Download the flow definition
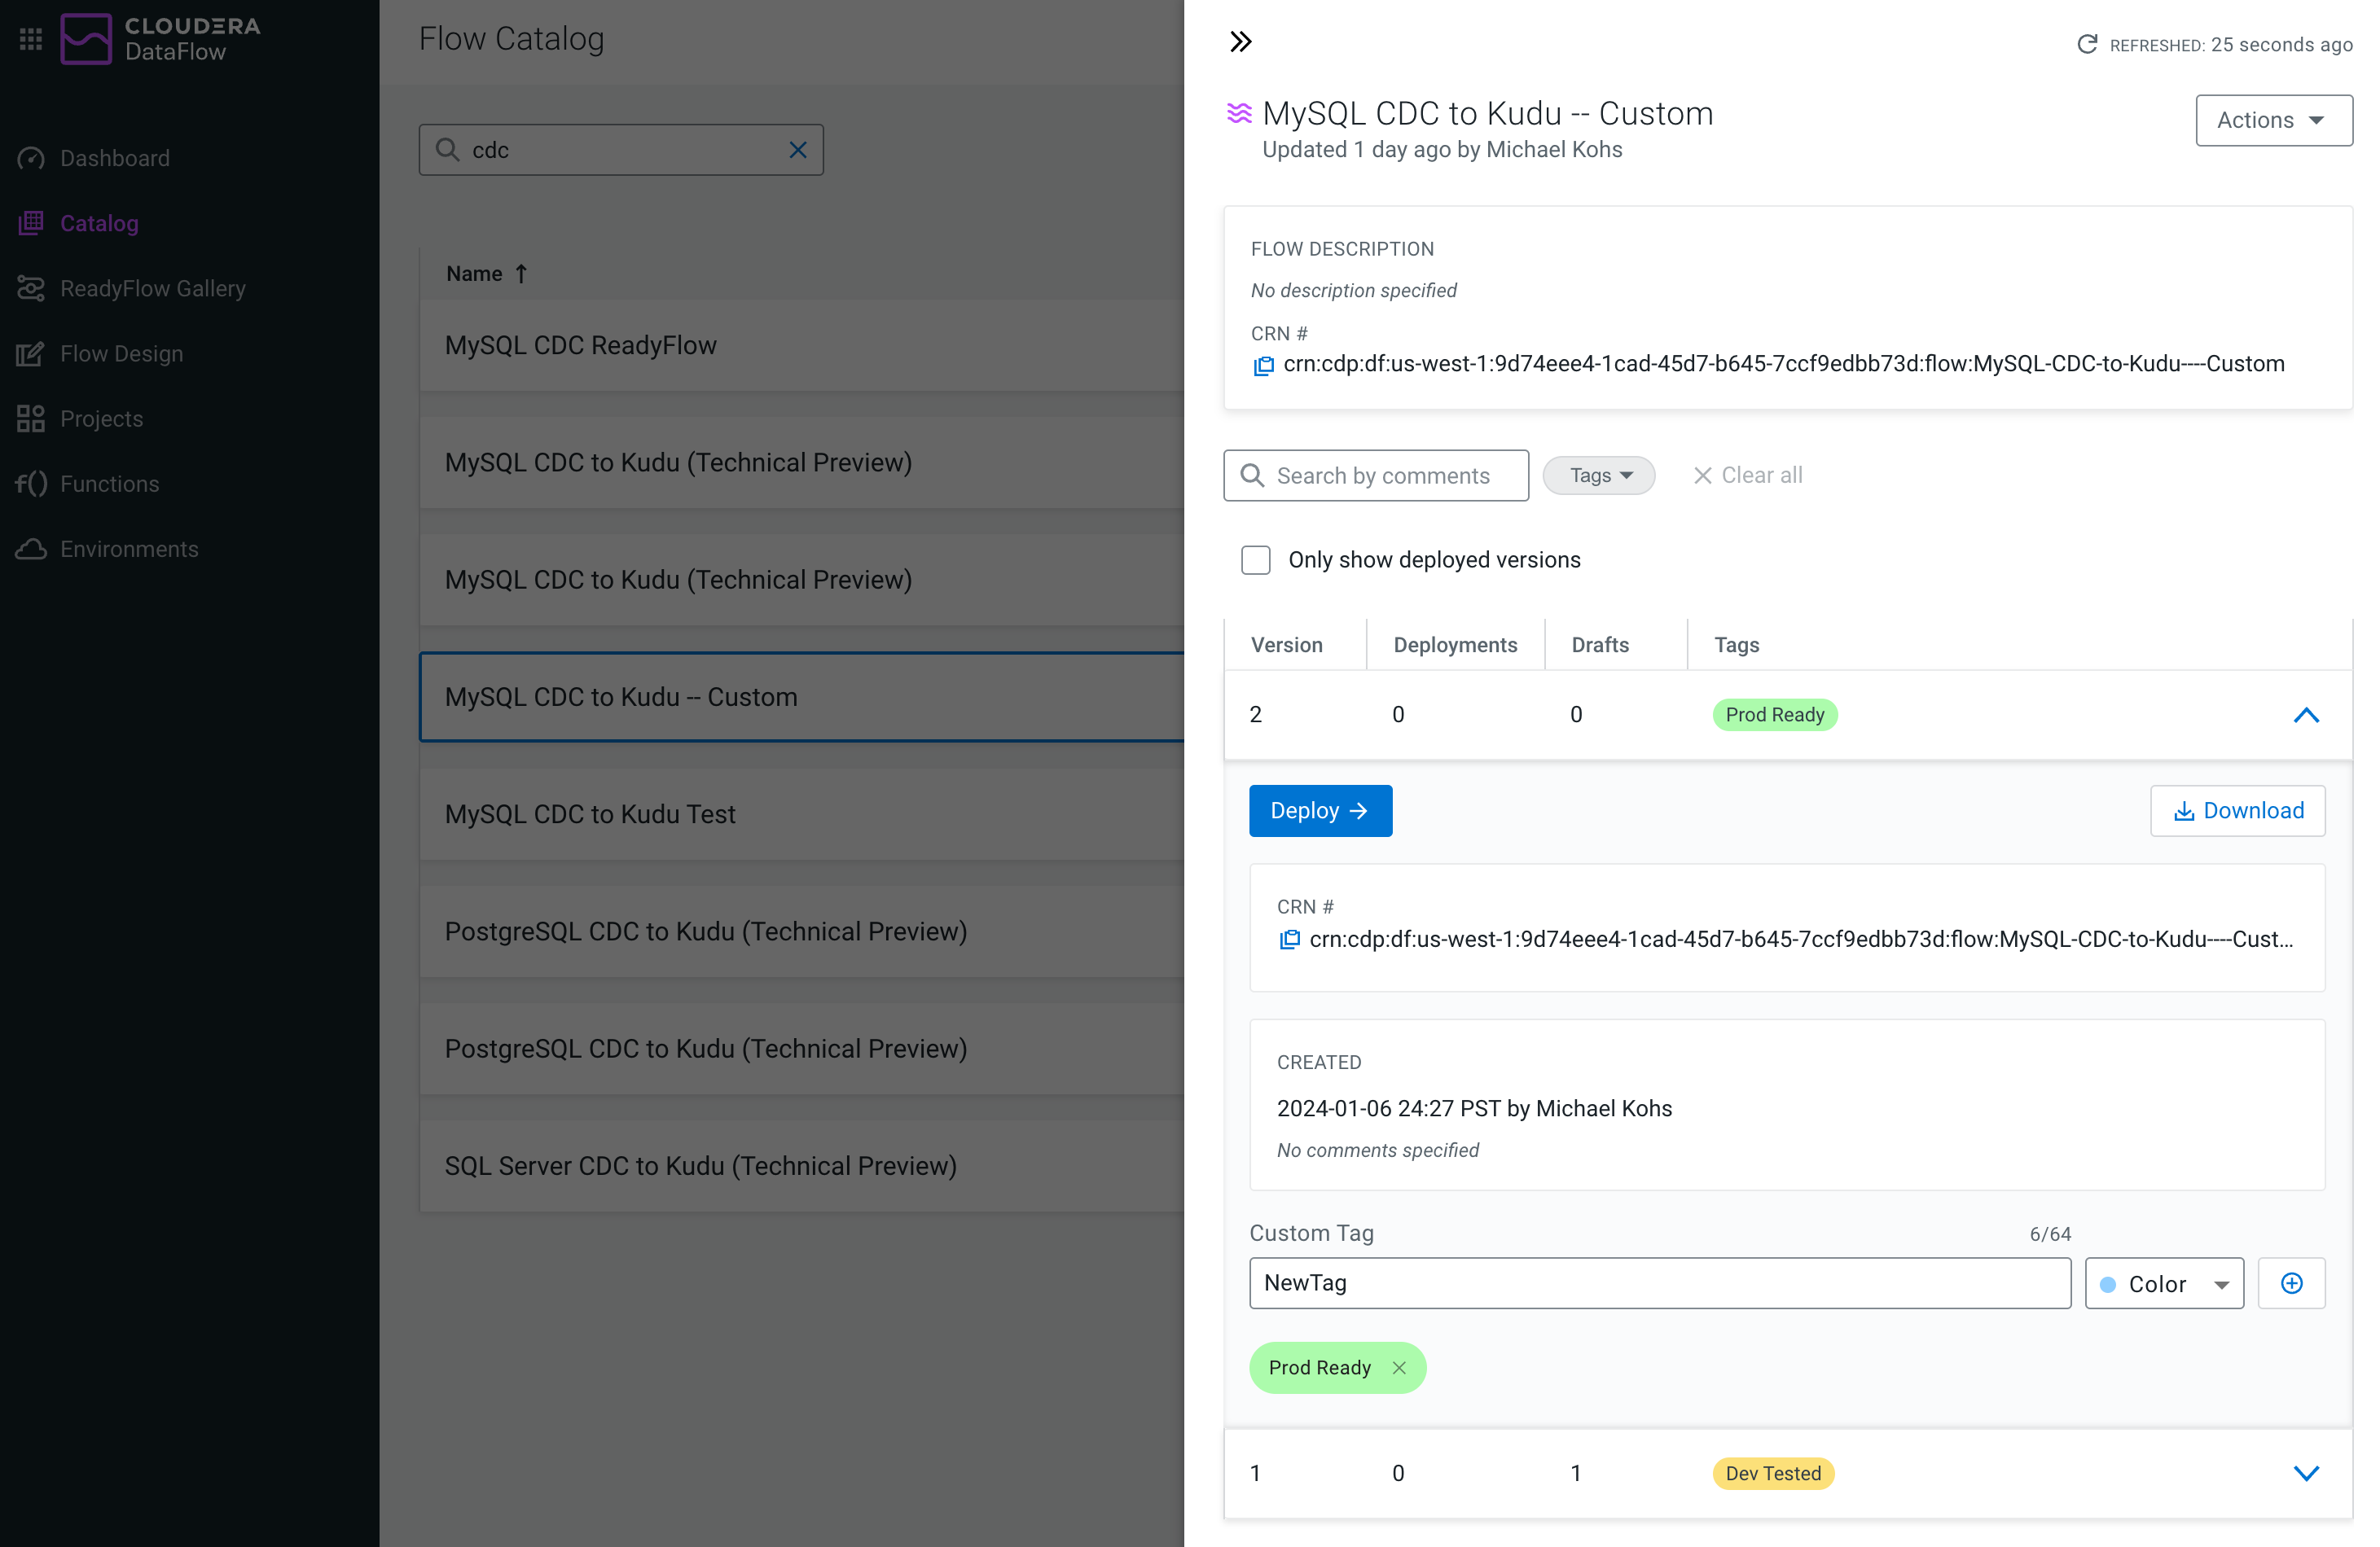Image resolution: width=2380 pixels, height=1547 pixels. [x=2238, y=810]
